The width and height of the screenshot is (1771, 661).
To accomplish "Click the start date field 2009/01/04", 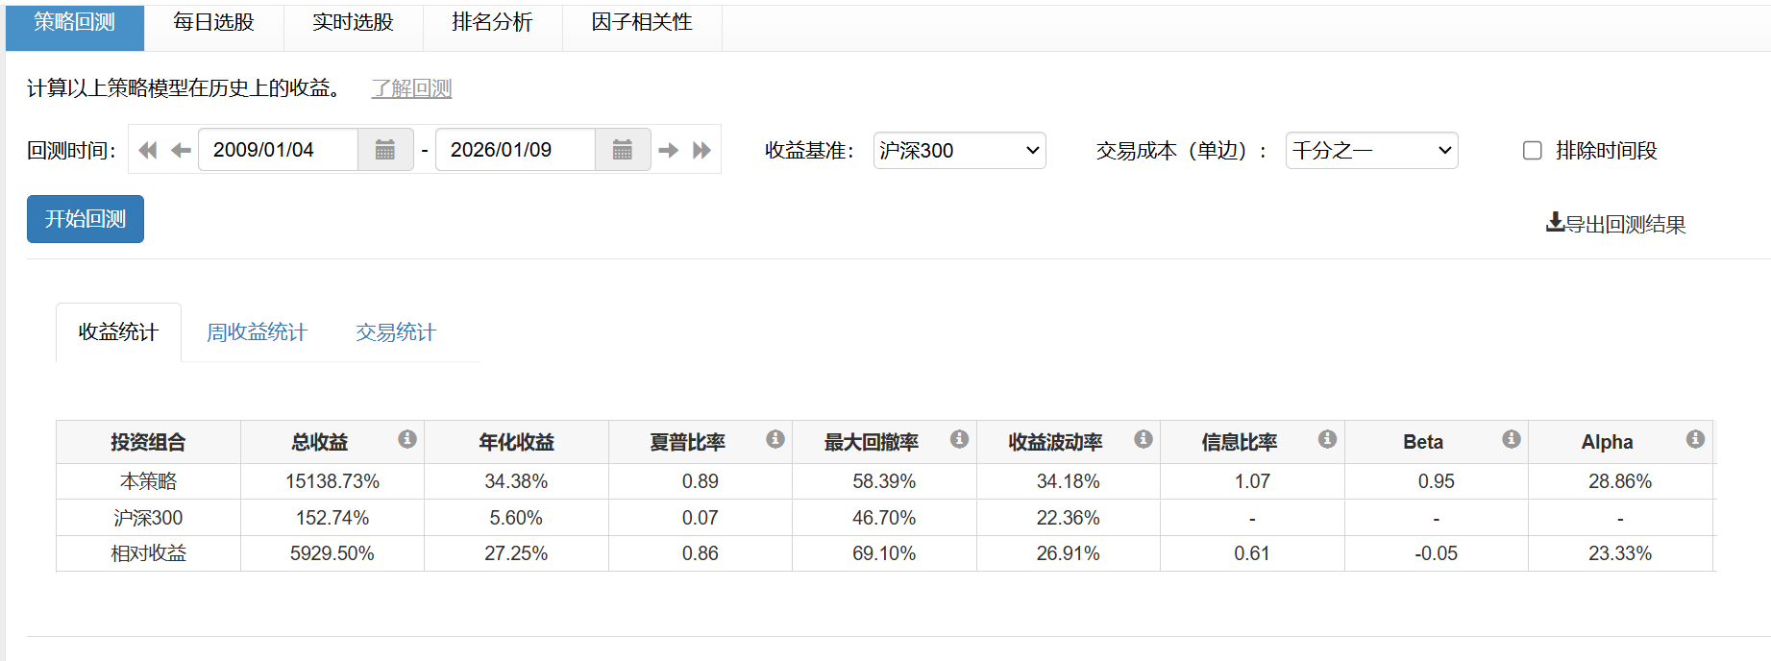I will pos(277,150).
